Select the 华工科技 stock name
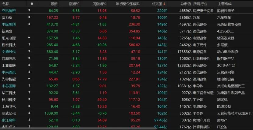The height and width of the screenshot is (130, 253). (9, 93)
